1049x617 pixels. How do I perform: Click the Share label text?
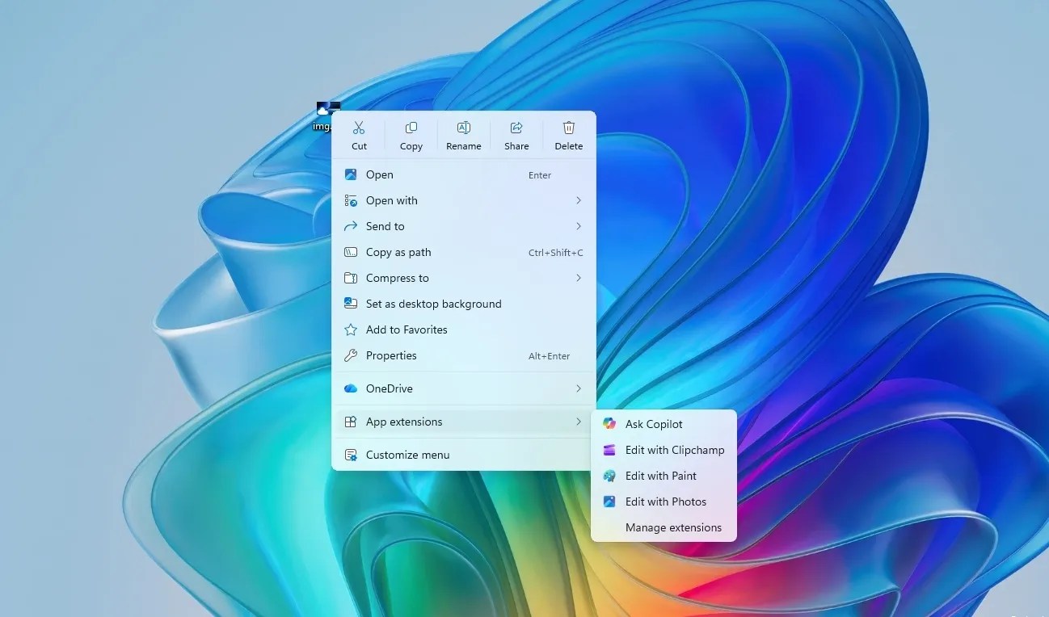(516, 146)
